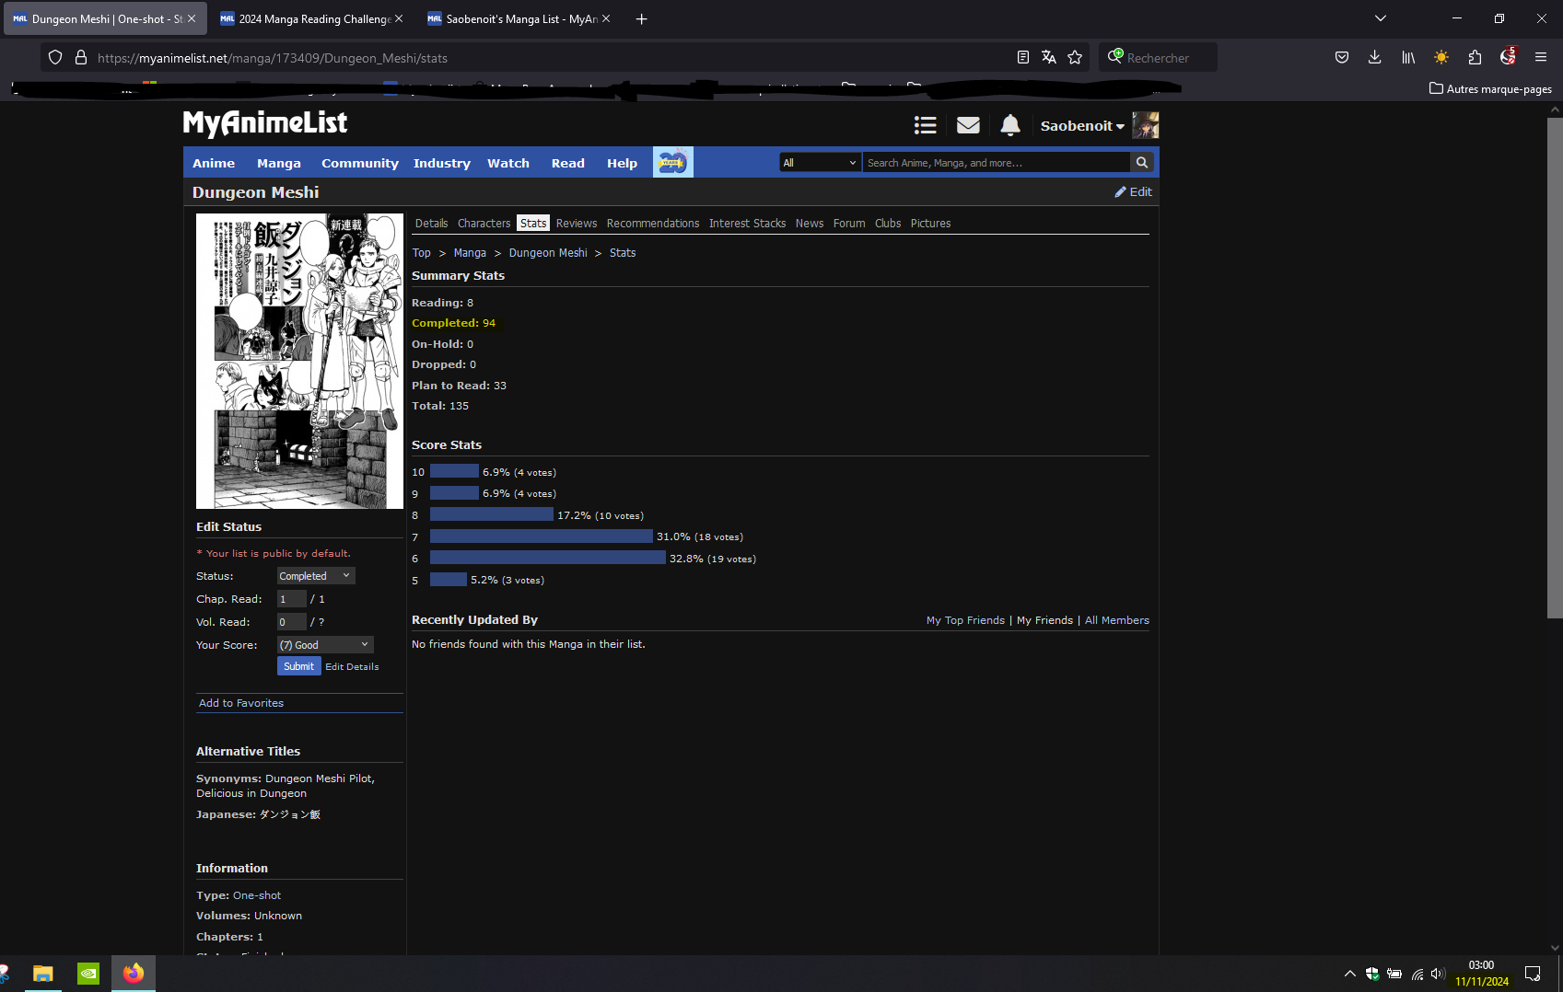This screenshot has width=1563, height=992.
Task: Bookmark this page with the star icon
Action: tap(1075, 57)
